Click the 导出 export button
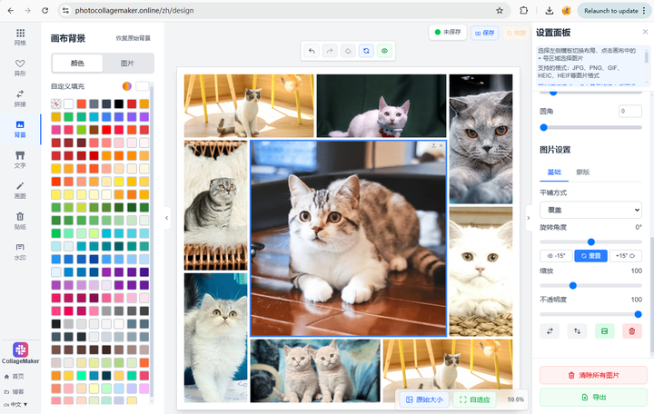 (x=593, y=398)
